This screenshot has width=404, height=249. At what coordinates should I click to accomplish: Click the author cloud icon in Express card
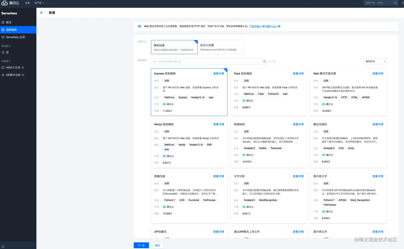(164, 104)
